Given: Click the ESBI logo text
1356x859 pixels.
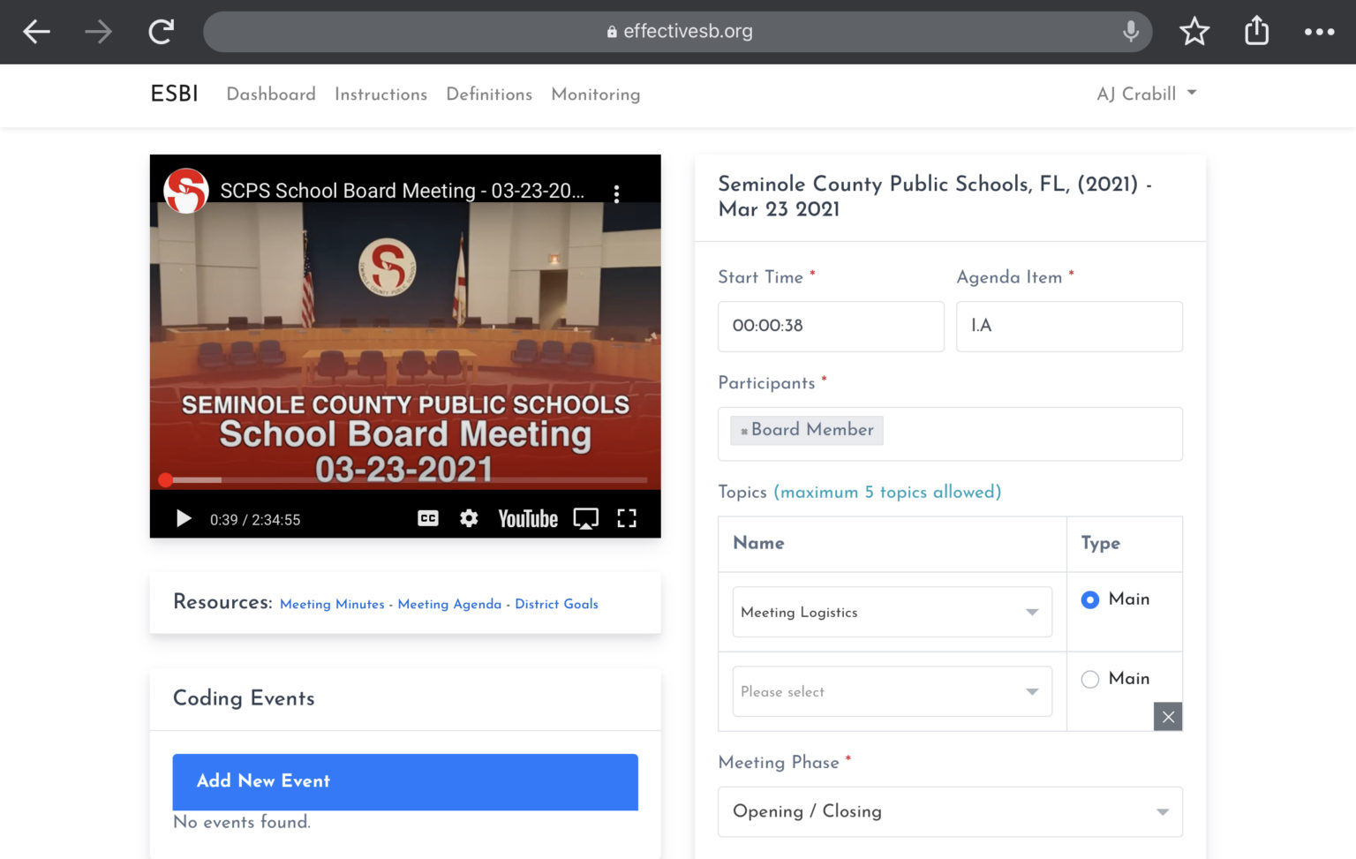Looking at the screenshot, I should pyautogui.click(x=174, y=94).
